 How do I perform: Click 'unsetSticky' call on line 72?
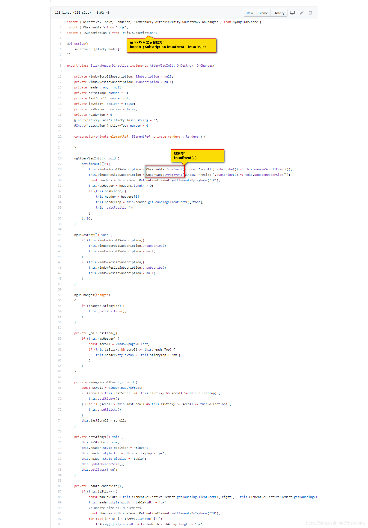pos(108,410)
